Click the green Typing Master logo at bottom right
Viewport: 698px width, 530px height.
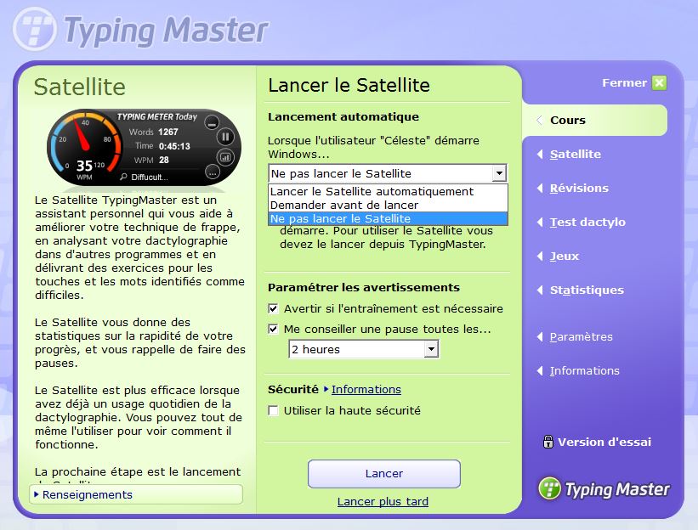pyautogui.click(x=604, y=488)
